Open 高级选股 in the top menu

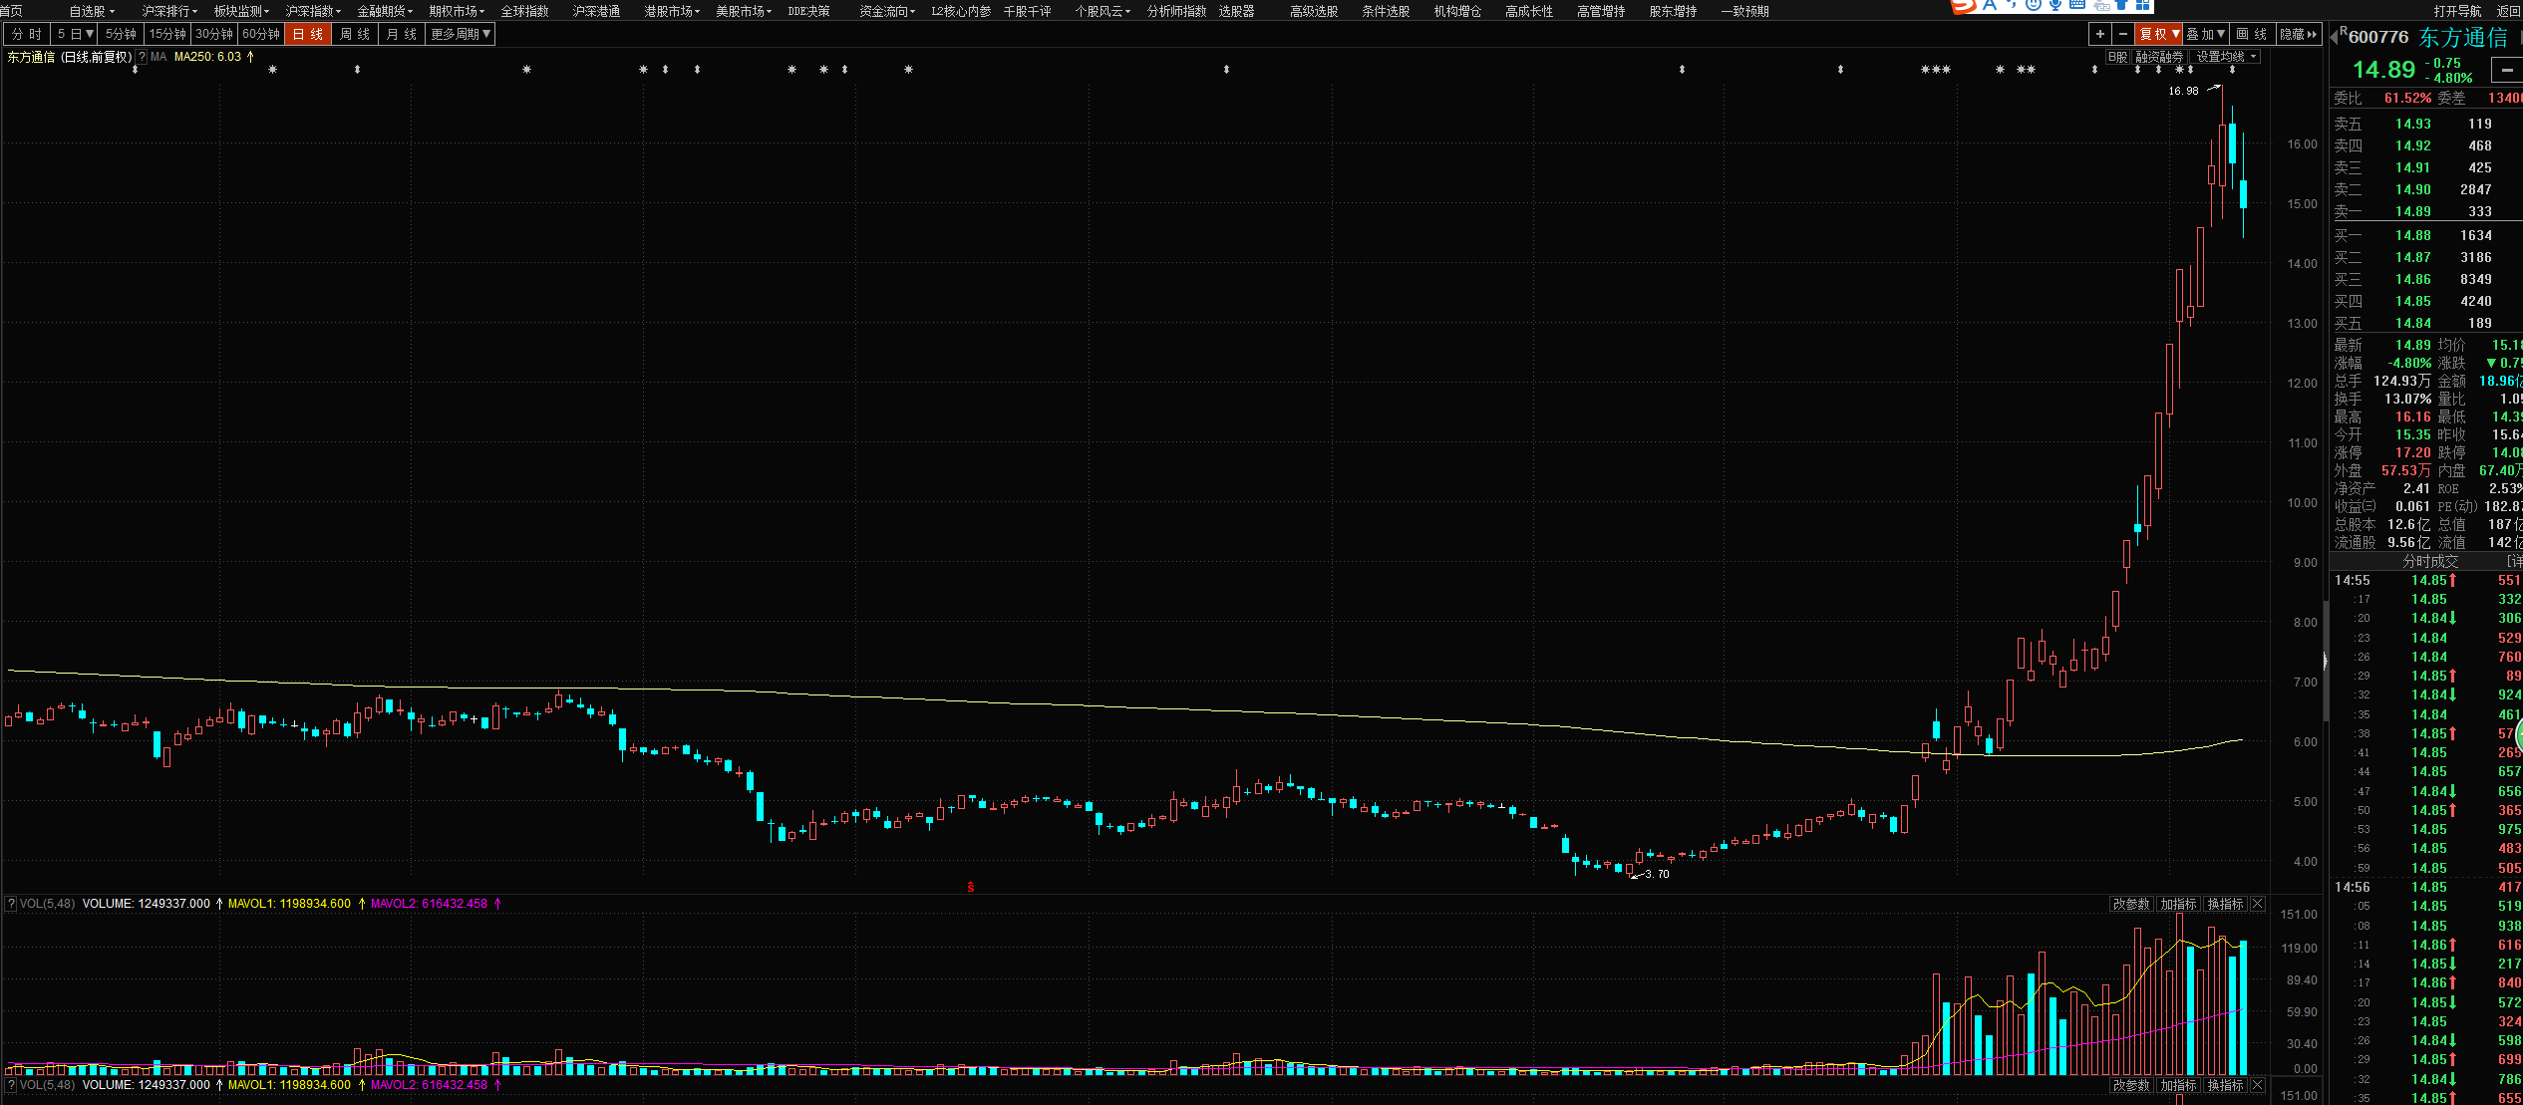pyautogui.click(x=1314, y=11)
